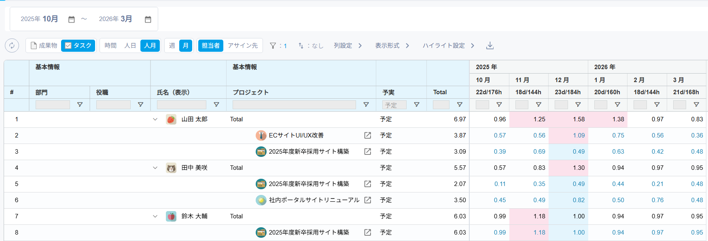
Task: Open calendar picker for end month
Action: [x=148, y=19]
